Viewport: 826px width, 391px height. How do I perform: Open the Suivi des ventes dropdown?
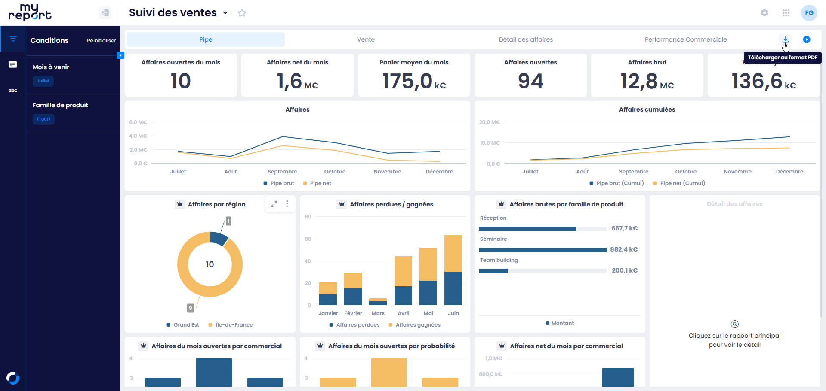225,13
